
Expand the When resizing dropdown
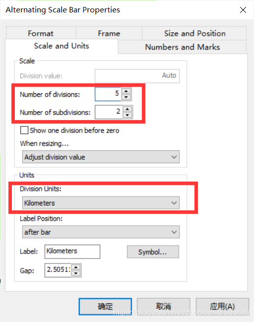(x=101, y=157)
